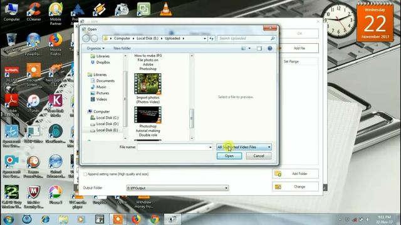Screen dimensions: 401x225
Task: Select the 'How to make JPG File photo' file name
Action: pyautogui.click(x=148, y=62)
